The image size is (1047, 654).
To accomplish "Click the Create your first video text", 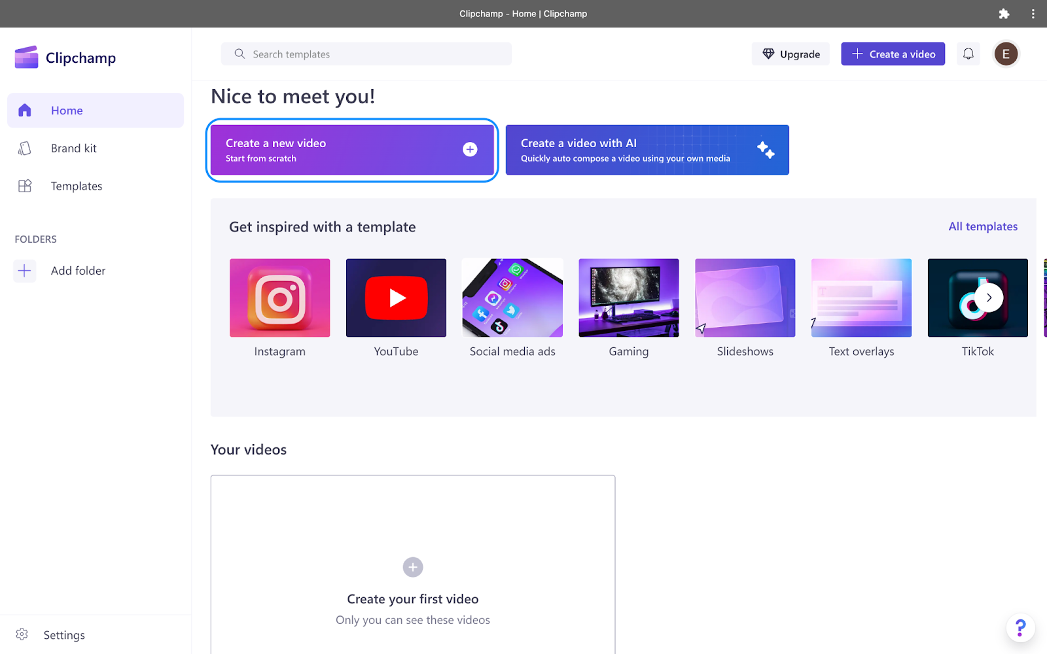I will (x=413, y=599).
